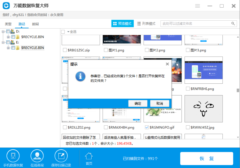Click the file name filter input
Viewport: 240px width, 168px height.
tap(195, 24)
